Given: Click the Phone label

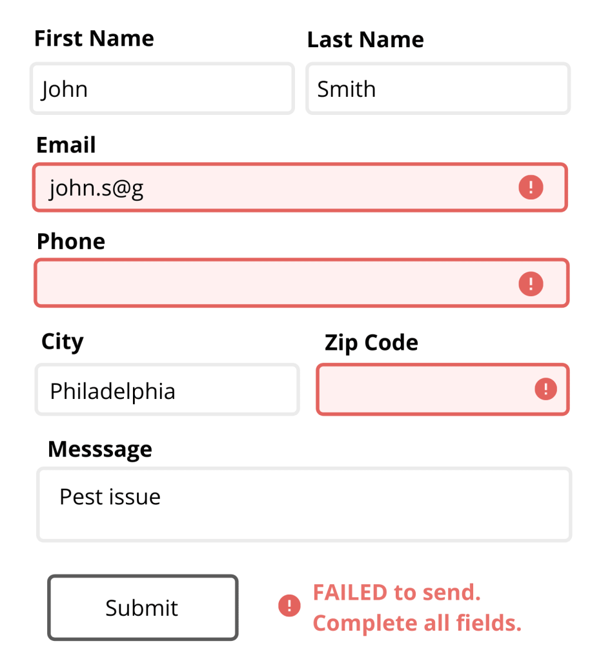Looking at the screenshot, I should click(x=71, y=241).
